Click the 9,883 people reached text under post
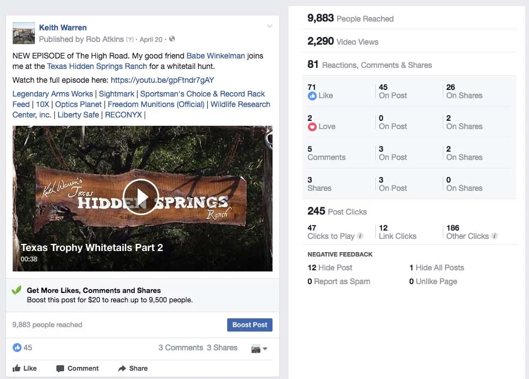The image size is (529, 379). [47, 324]
